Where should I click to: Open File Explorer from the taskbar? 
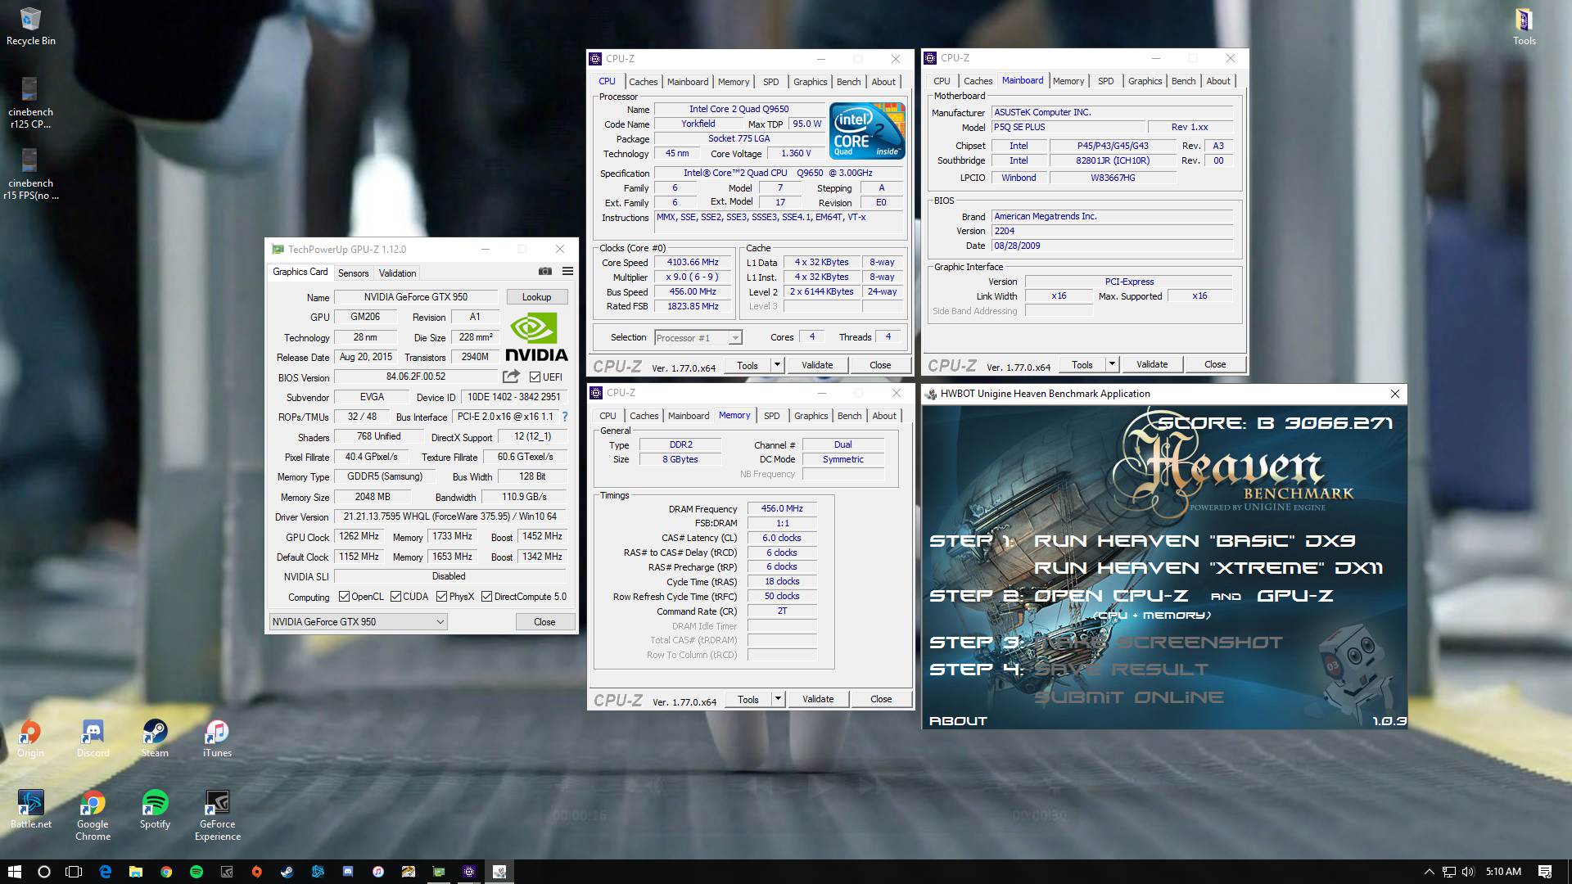point(136,872)
